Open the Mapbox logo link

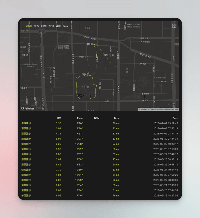point(28,108)
